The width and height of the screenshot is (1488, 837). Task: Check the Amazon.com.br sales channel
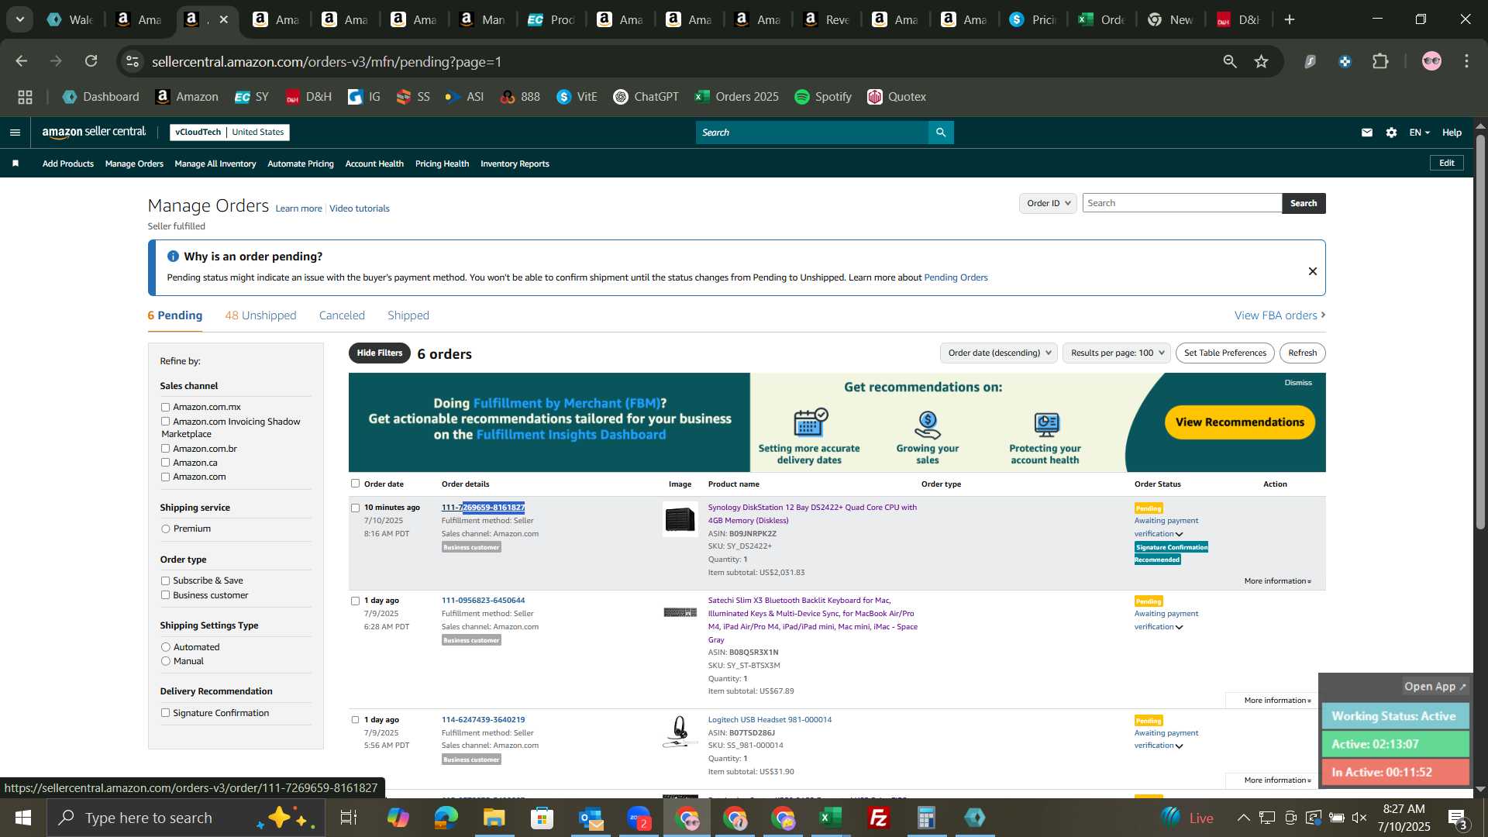pyautogui.click(x=165, y=449)
